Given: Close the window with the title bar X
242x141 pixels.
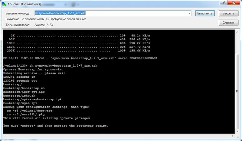Looking at the screenshot, I should point(233,3).
